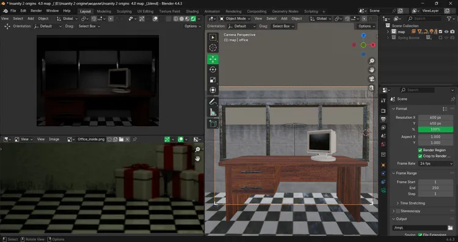Open Image menu in image editor
The height and width of the screenshot is (242, 458).
click(54, 140)
